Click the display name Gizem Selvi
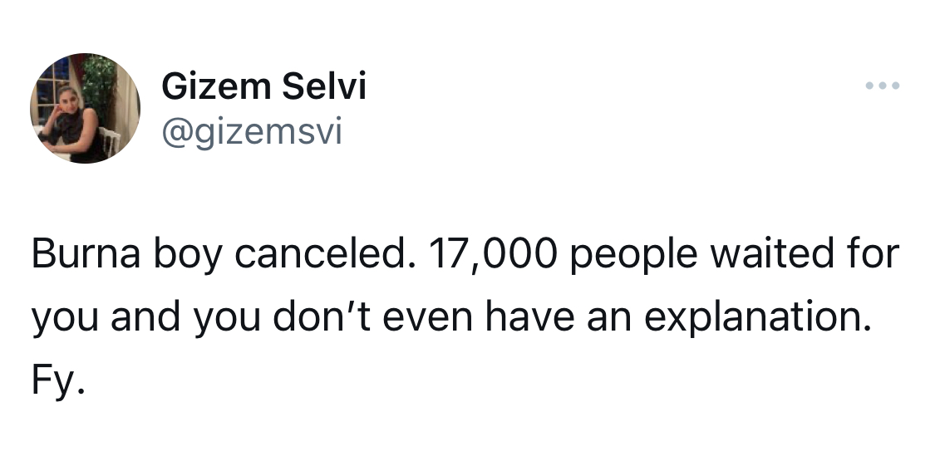 [263, 86]
